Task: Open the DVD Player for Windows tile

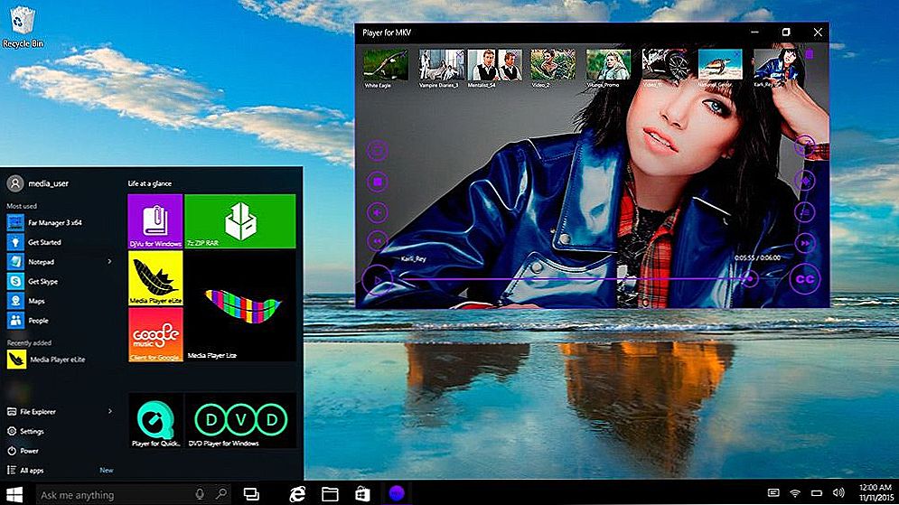Action: click(240, 421)
